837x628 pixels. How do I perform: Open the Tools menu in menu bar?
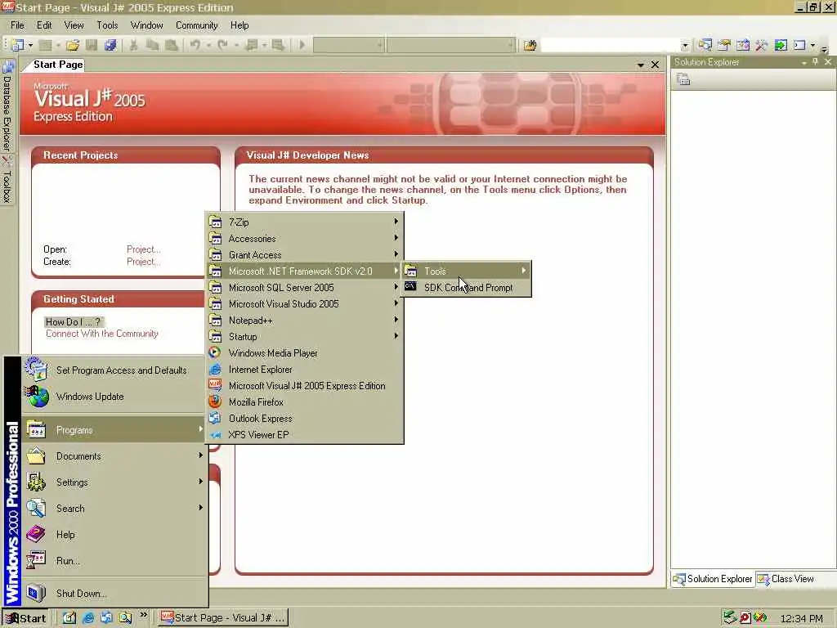coord(107,25)
